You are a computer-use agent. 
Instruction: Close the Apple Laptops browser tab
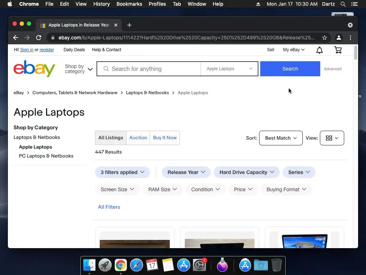(x=116, y=25)
